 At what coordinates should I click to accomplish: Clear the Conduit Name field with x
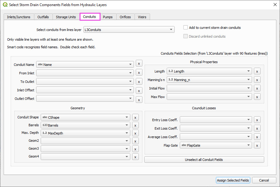click(x=139, y=63)
